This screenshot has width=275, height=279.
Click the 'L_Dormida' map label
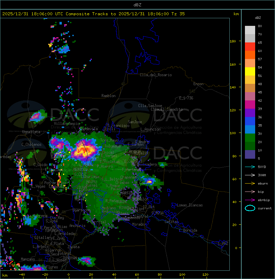[x=188, y=230]
